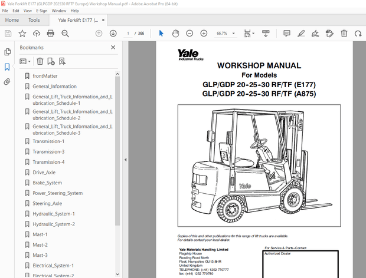The height and width of the screenshot is (278, 366).
Task: Click the Save file icon
Action: tap(8, 34)
